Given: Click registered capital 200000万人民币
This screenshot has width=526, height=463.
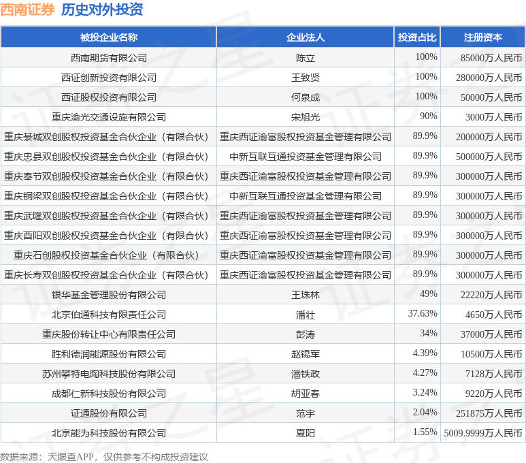Looking at the screenshot, I should click(489, 137).
